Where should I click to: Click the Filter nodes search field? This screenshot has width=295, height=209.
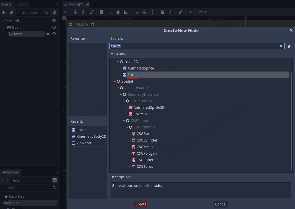click(x=33, y=12)
